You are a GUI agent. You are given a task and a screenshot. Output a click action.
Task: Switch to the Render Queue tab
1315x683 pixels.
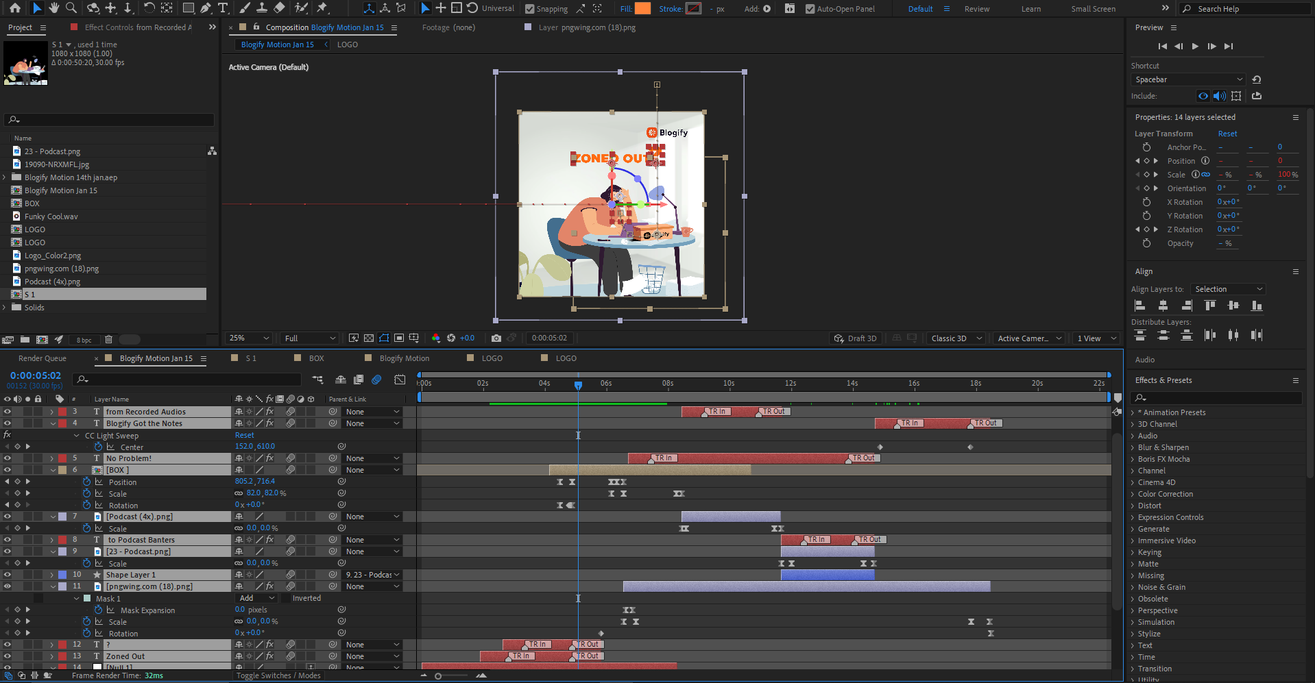(x=43, y=358)
